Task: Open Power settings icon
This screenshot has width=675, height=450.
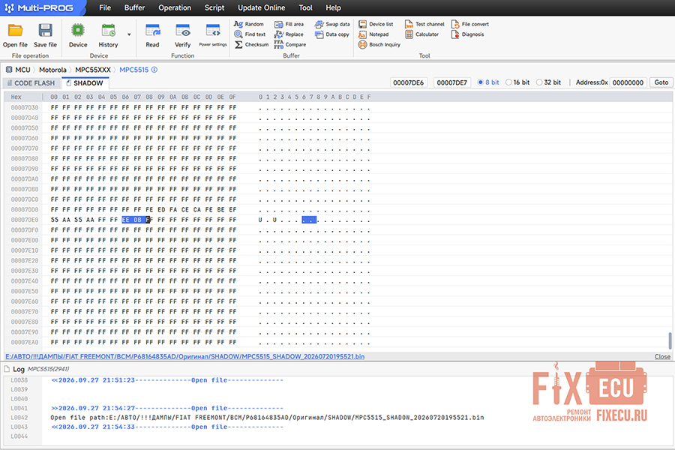Action: pyautogui.click(x=213, y=31)
